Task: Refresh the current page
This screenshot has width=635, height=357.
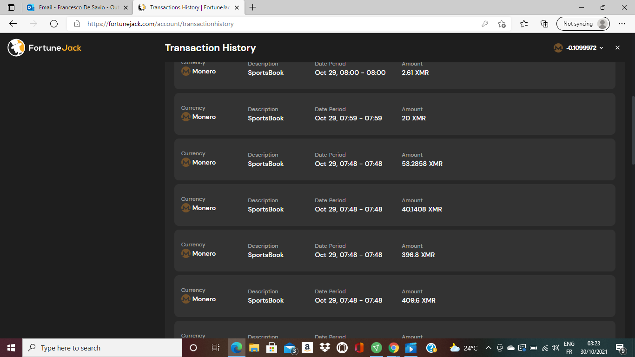Action: [x=54, y=24]
